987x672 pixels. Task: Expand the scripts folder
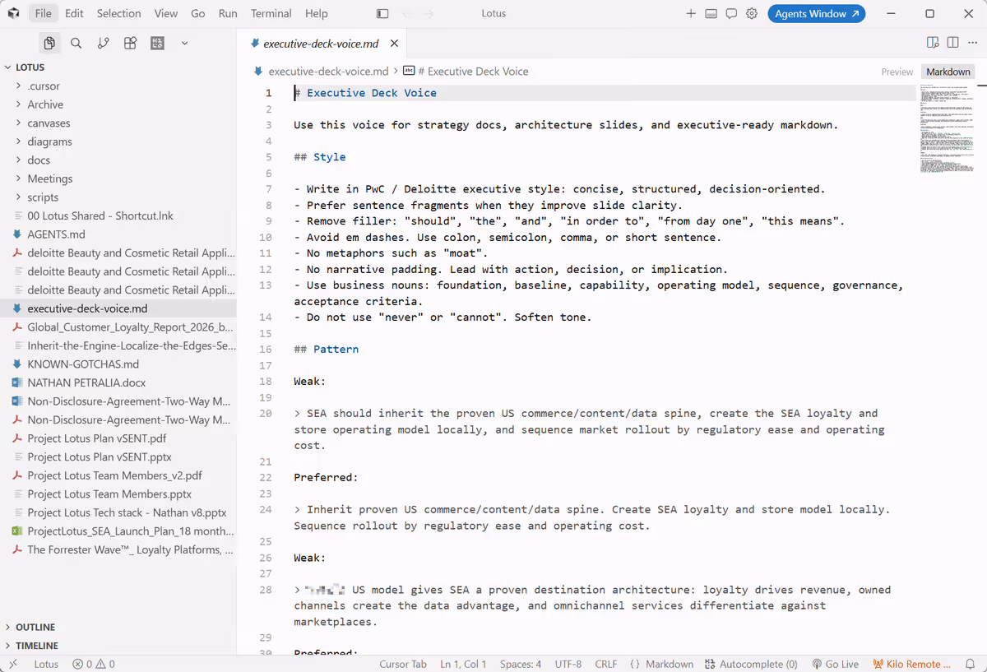pyautogui.click(x=118, y=197)
